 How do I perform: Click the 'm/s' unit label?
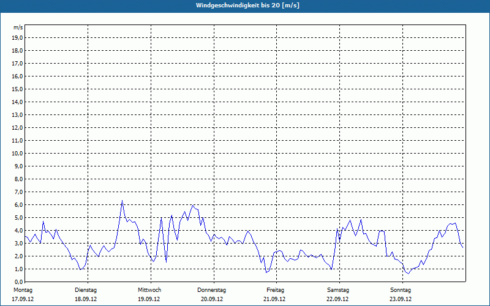pos(18,28)
